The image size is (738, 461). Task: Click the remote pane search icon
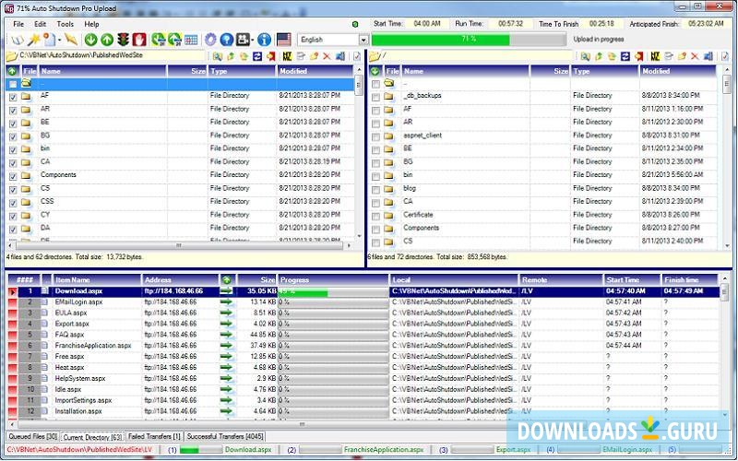click(585, 56)
